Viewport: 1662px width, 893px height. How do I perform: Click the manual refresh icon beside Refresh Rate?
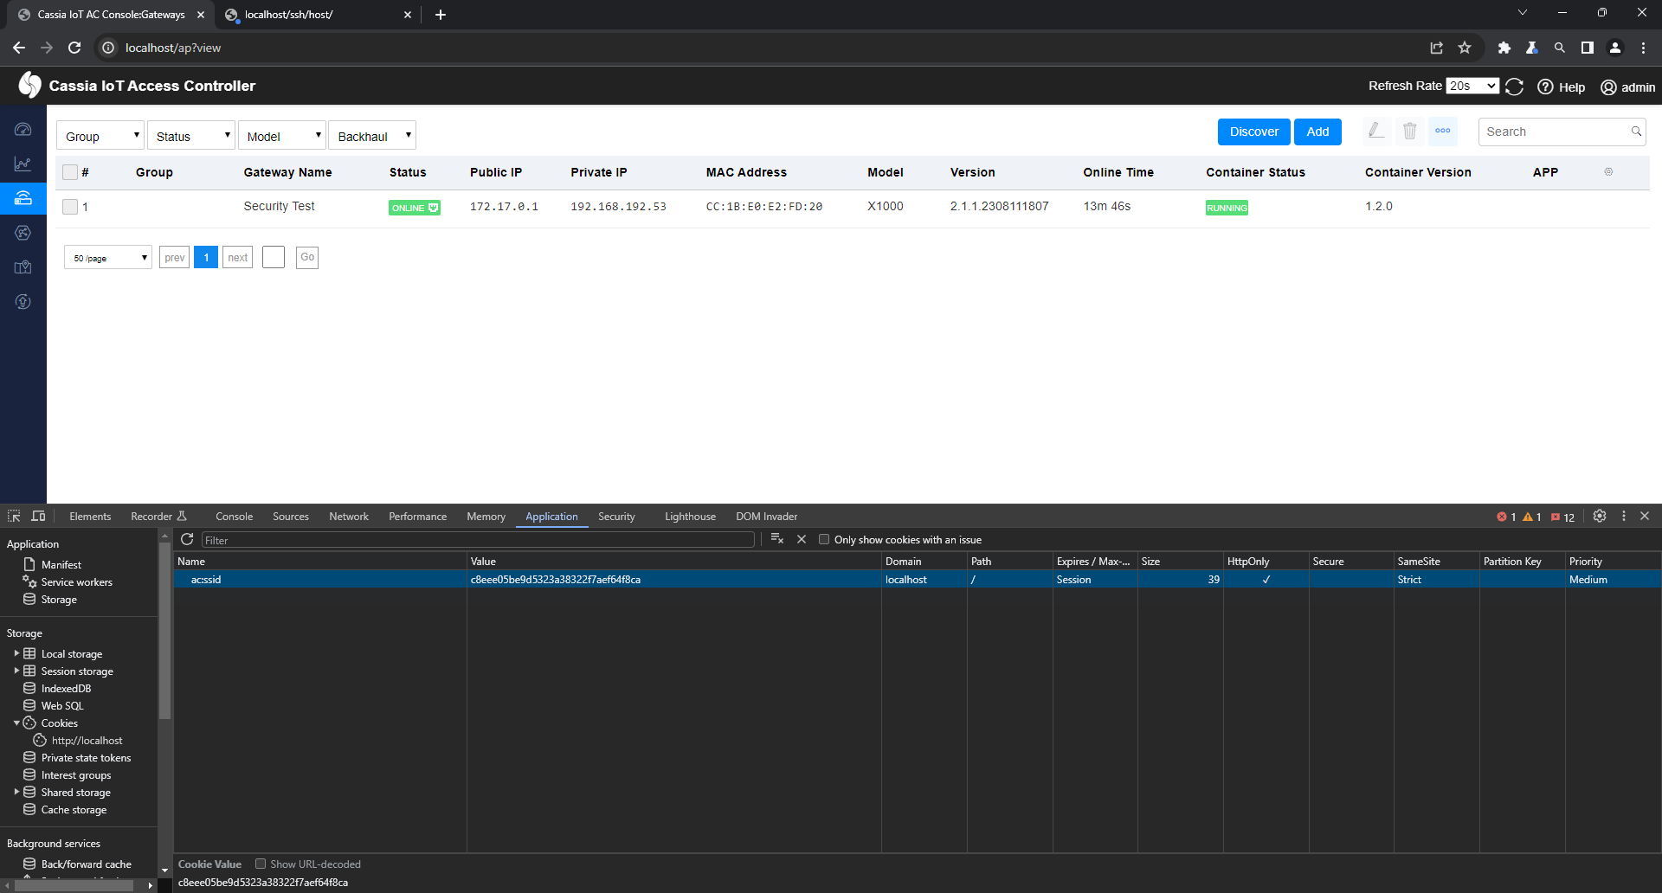1515,87
